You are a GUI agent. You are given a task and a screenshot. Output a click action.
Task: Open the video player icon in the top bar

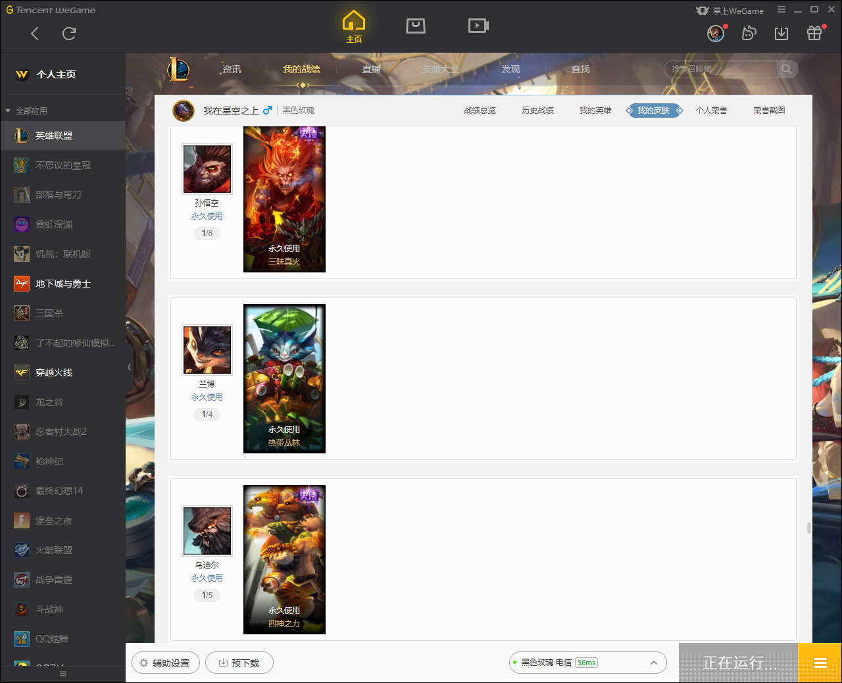click(x=478, y=26)
